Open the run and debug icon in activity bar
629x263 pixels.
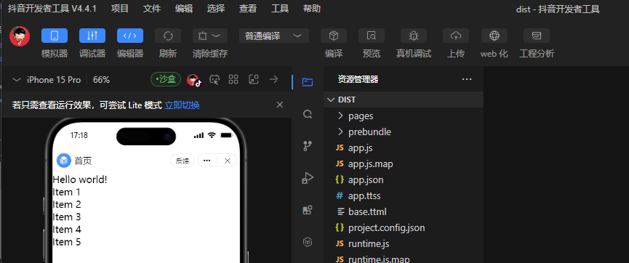tap(308, 178)
